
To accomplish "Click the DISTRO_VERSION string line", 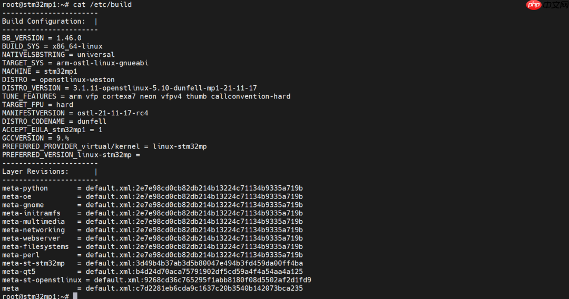I will coord(130,88).
